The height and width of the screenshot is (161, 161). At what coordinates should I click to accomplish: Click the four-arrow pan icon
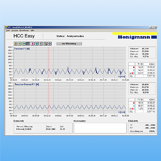[50, 43]
